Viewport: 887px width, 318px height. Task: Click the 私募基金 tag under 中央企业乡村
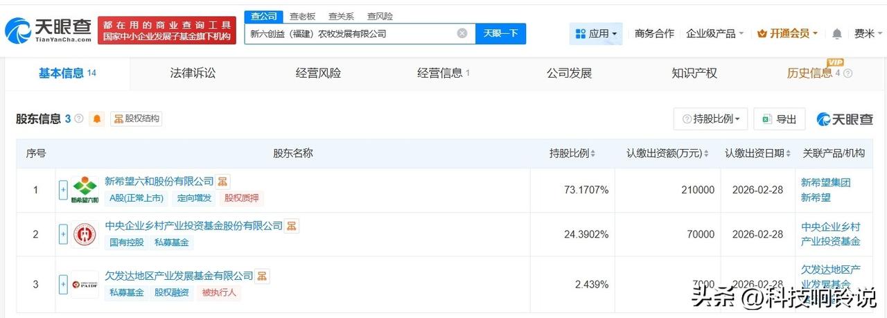click(x=172, y=242)
